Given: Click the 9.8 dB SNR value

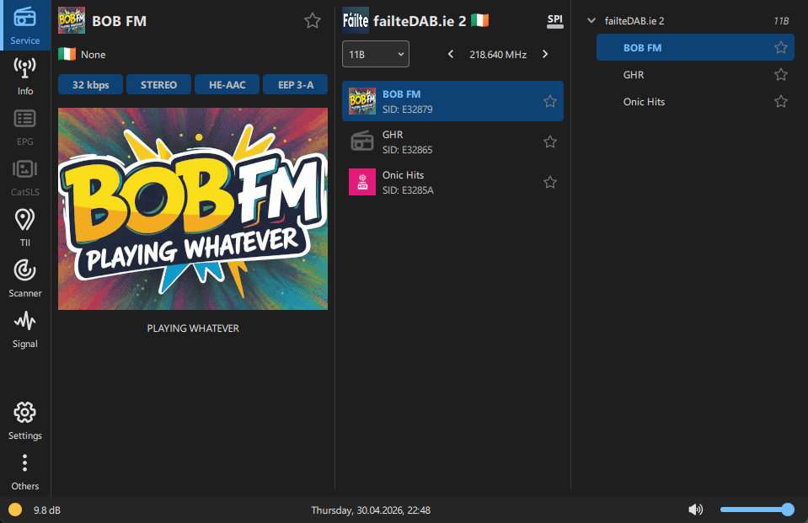Looking at the screenshot, I should point(47,510).
